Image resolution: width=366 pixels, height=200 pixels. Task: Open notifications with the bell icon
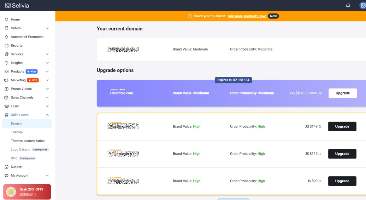[x=348, y=5]
